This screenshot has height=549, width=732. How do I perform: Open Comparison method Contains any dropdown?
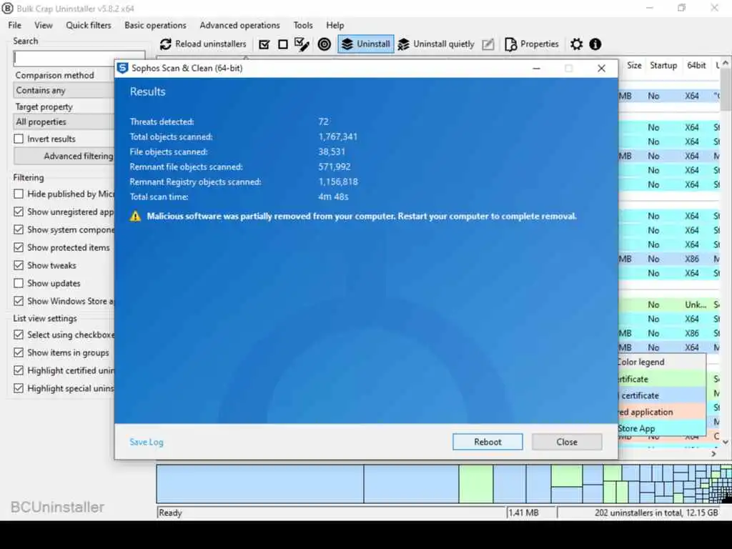pos(64,90)
